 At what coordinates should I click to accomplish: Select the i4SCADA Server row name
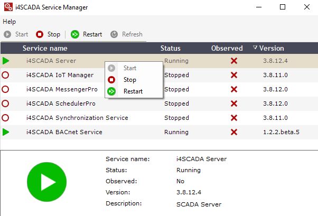(x=51, y=61)
